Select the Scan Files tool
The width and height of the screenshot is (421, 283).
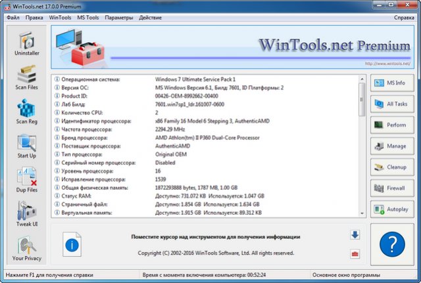[27, 77]
